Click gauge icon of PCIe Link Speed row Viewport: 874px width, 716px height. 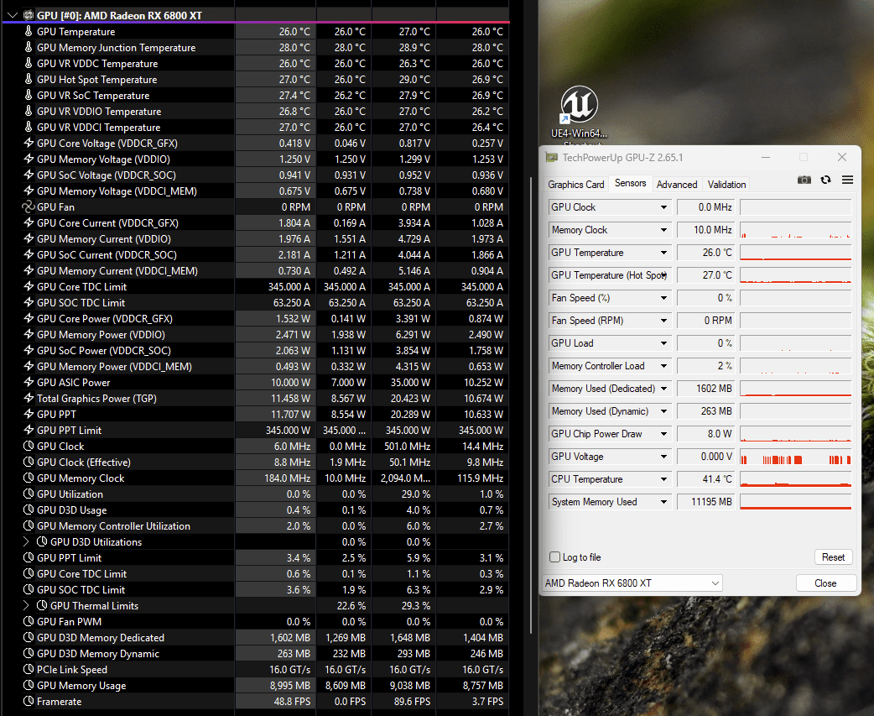click(x=29, y=669)
